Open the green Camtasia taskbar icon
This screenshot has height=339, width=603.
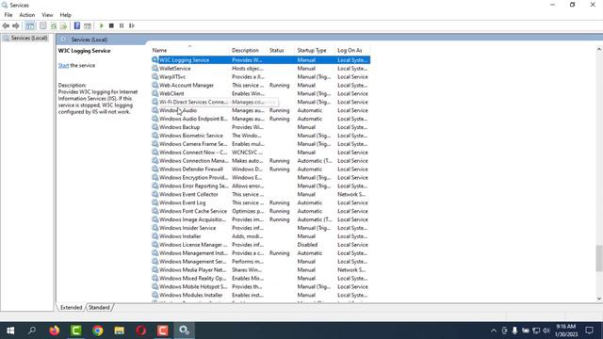(x=75, y=331)
